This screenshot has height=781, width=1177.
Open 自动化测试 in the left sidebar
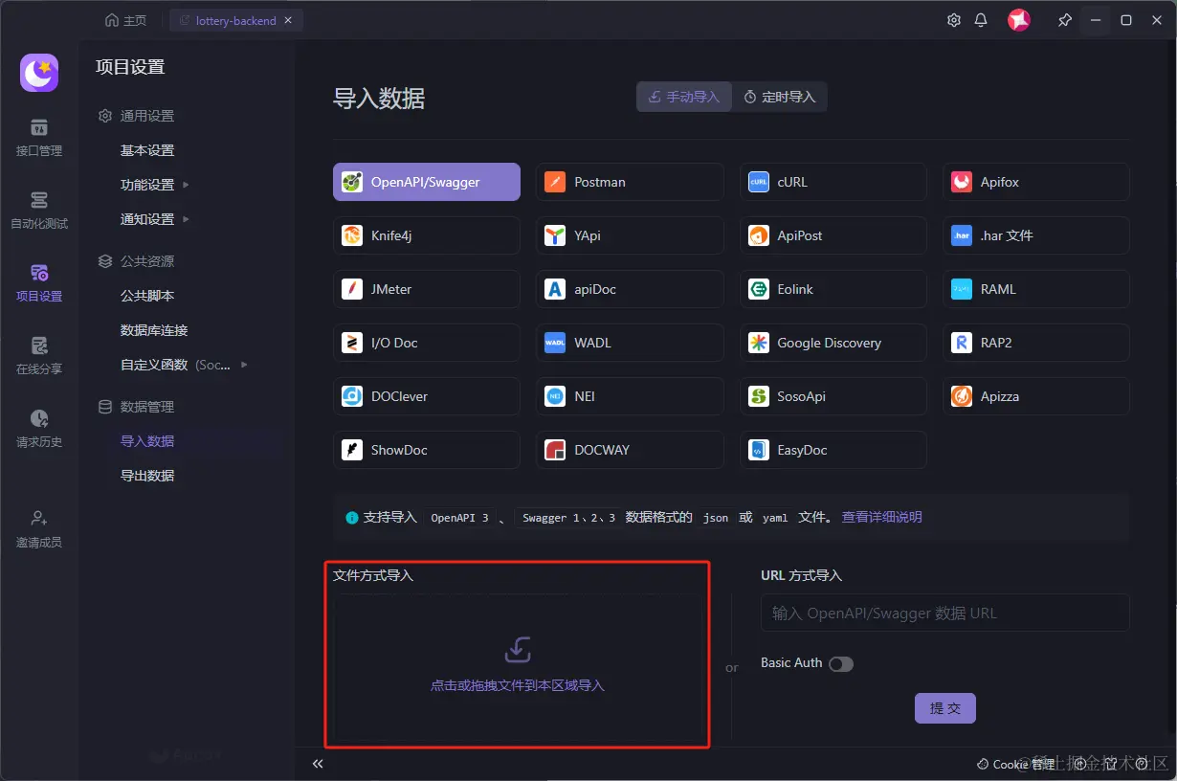(39, 211)
